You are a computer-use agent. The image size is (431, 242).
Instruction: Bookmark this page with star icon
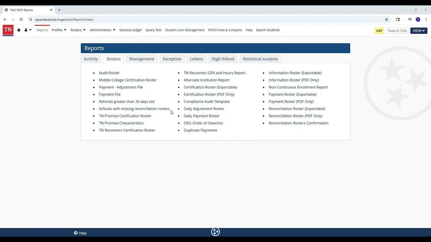click(387, 19)
